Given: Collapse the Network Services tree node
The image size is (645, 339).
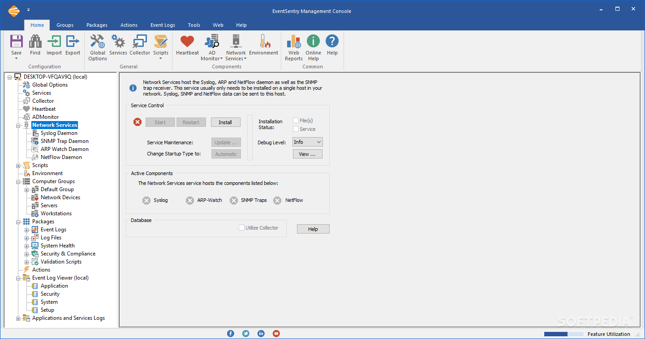Looking at the screenshot, I should coord(18,125).
